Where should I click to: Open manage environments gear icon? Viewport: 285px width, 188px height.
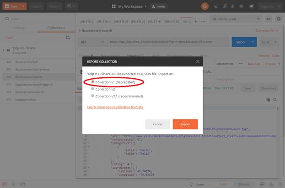click(279, 19)
